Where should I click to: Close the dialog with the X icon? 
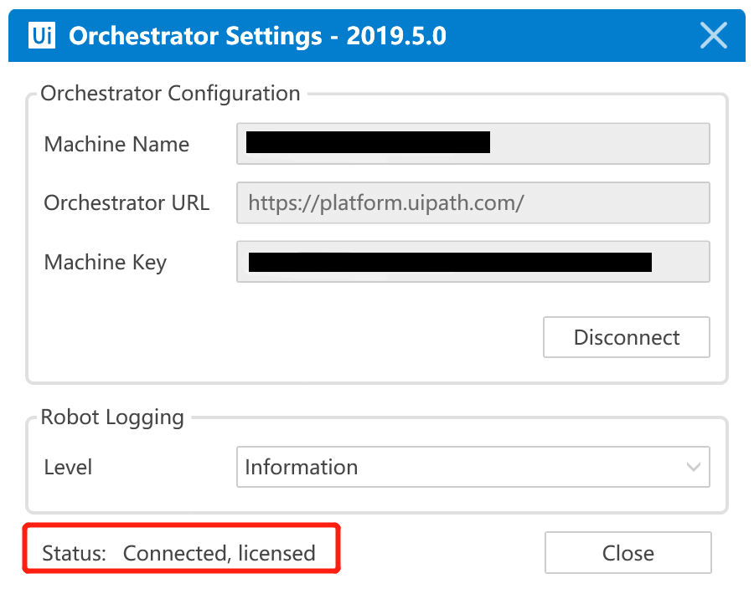[713, 35]
